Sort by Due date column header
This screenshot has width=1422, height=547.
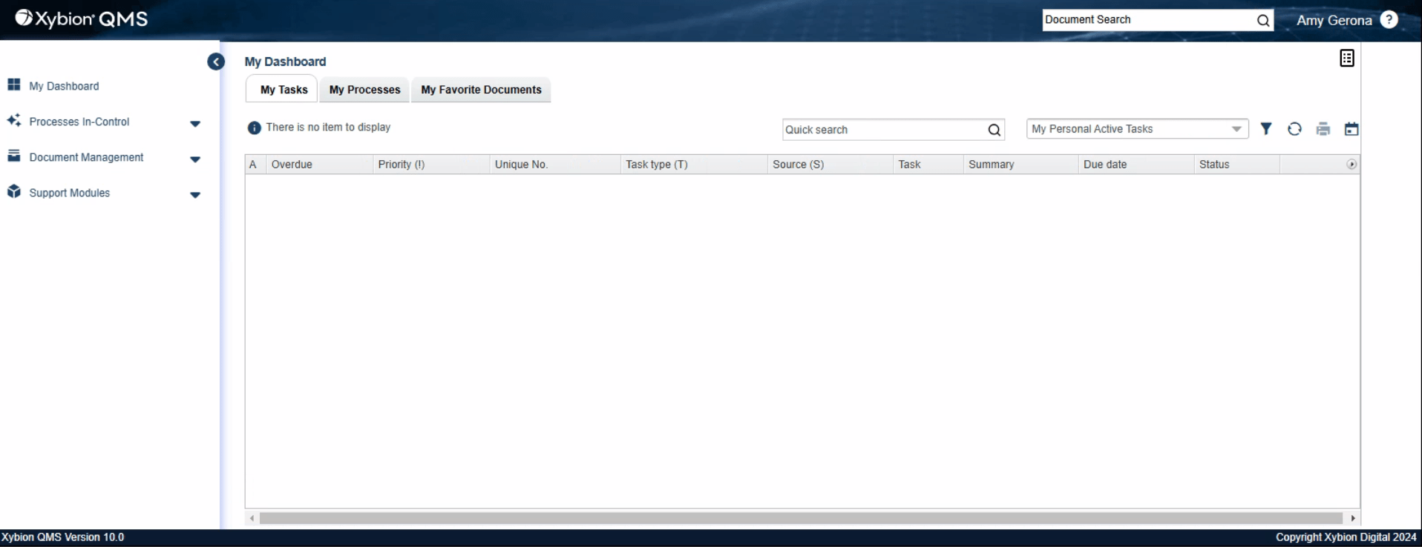coord(1136,165)
